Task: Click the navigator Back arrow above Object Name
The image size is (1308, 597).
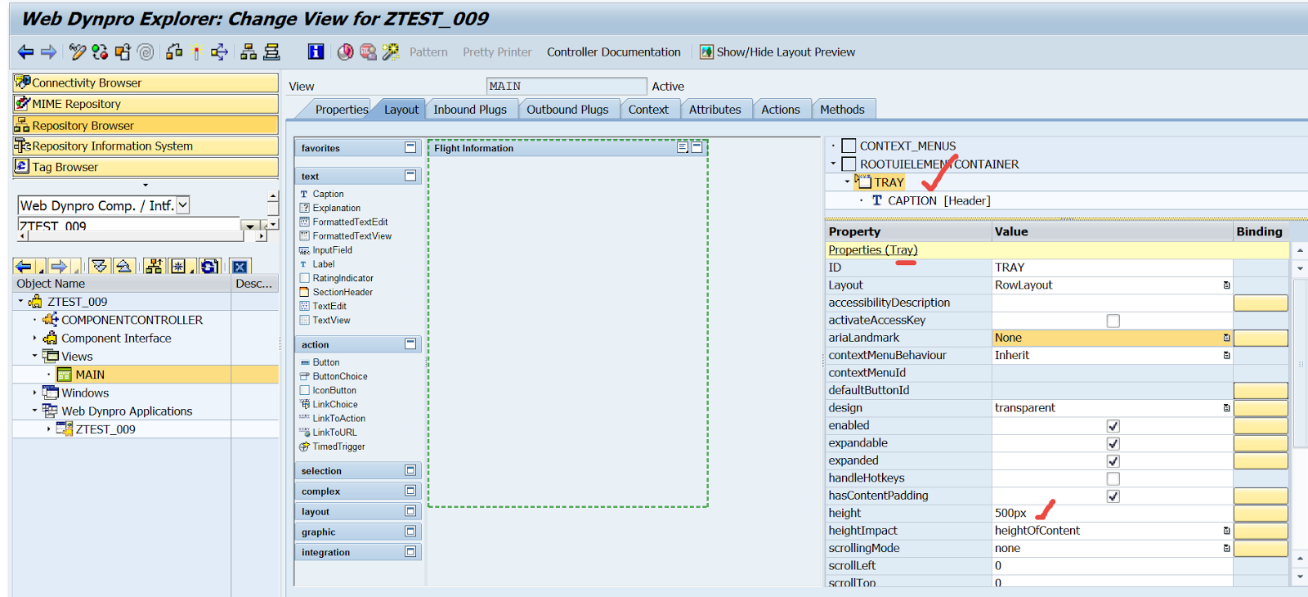Action: (24, 267)
